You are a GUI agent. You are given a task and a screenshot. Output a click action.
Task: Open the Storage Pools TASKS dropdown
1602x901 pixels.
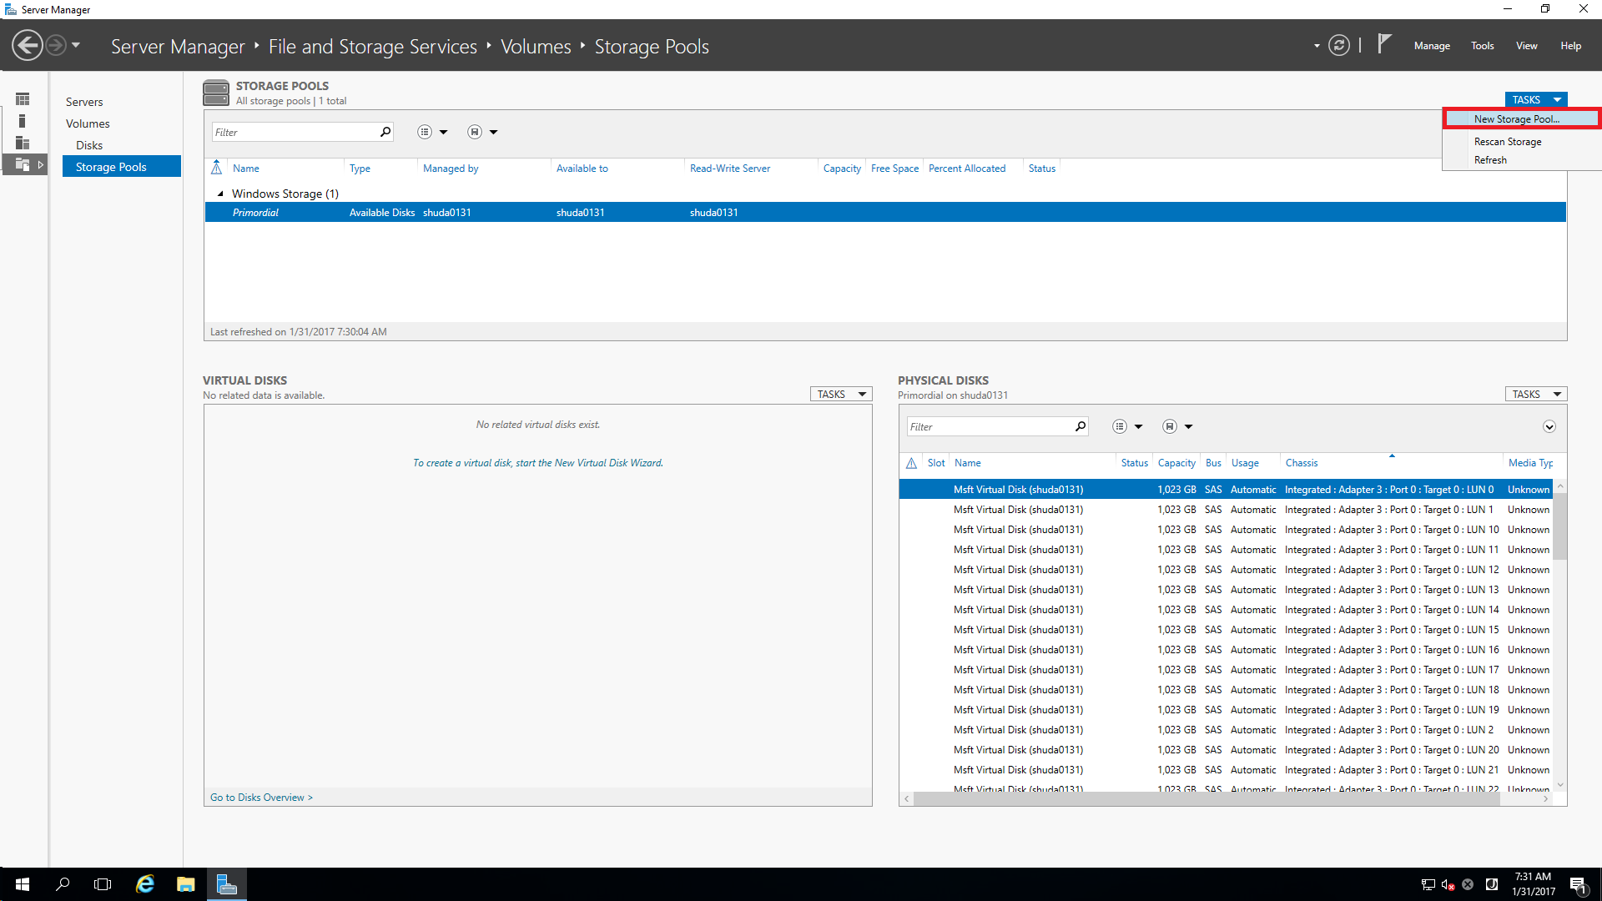[x=1536, y=99]
